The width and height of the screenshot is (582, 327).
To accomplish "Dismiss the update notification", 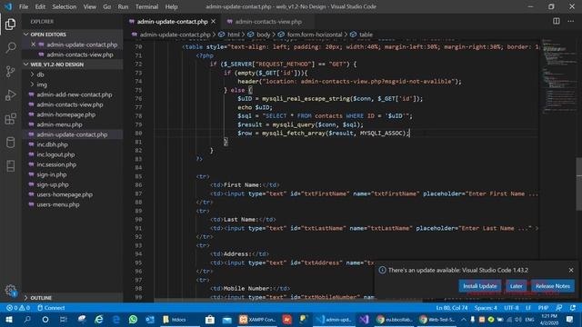I will coord(571,270).
